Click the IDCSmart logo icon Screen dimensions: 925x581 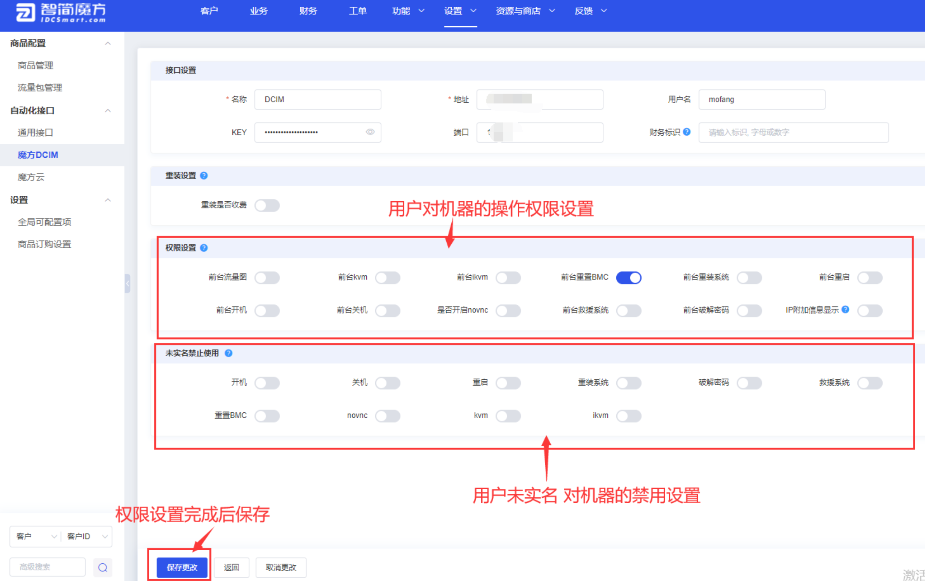tap(25, 12)
